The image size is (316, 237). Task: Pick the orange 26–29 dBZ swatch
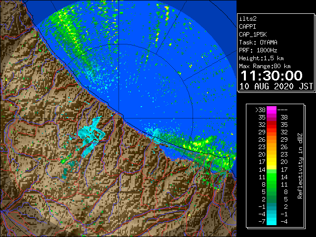272,140
